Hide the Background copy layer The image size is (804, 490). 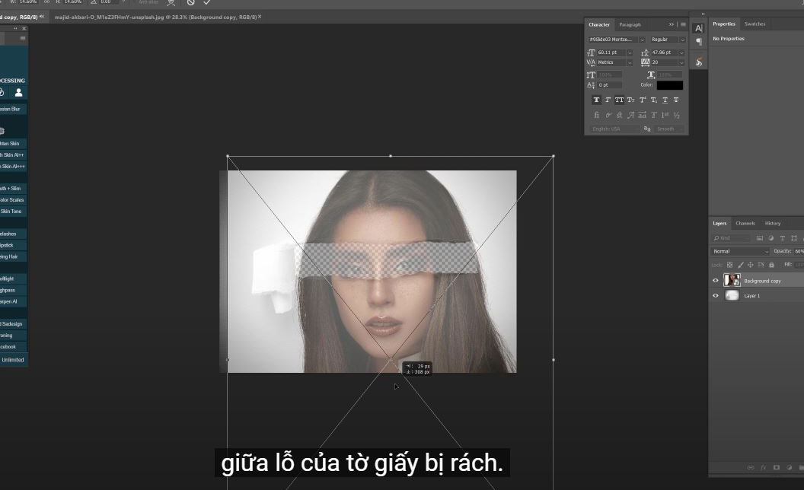coord(715,281)
